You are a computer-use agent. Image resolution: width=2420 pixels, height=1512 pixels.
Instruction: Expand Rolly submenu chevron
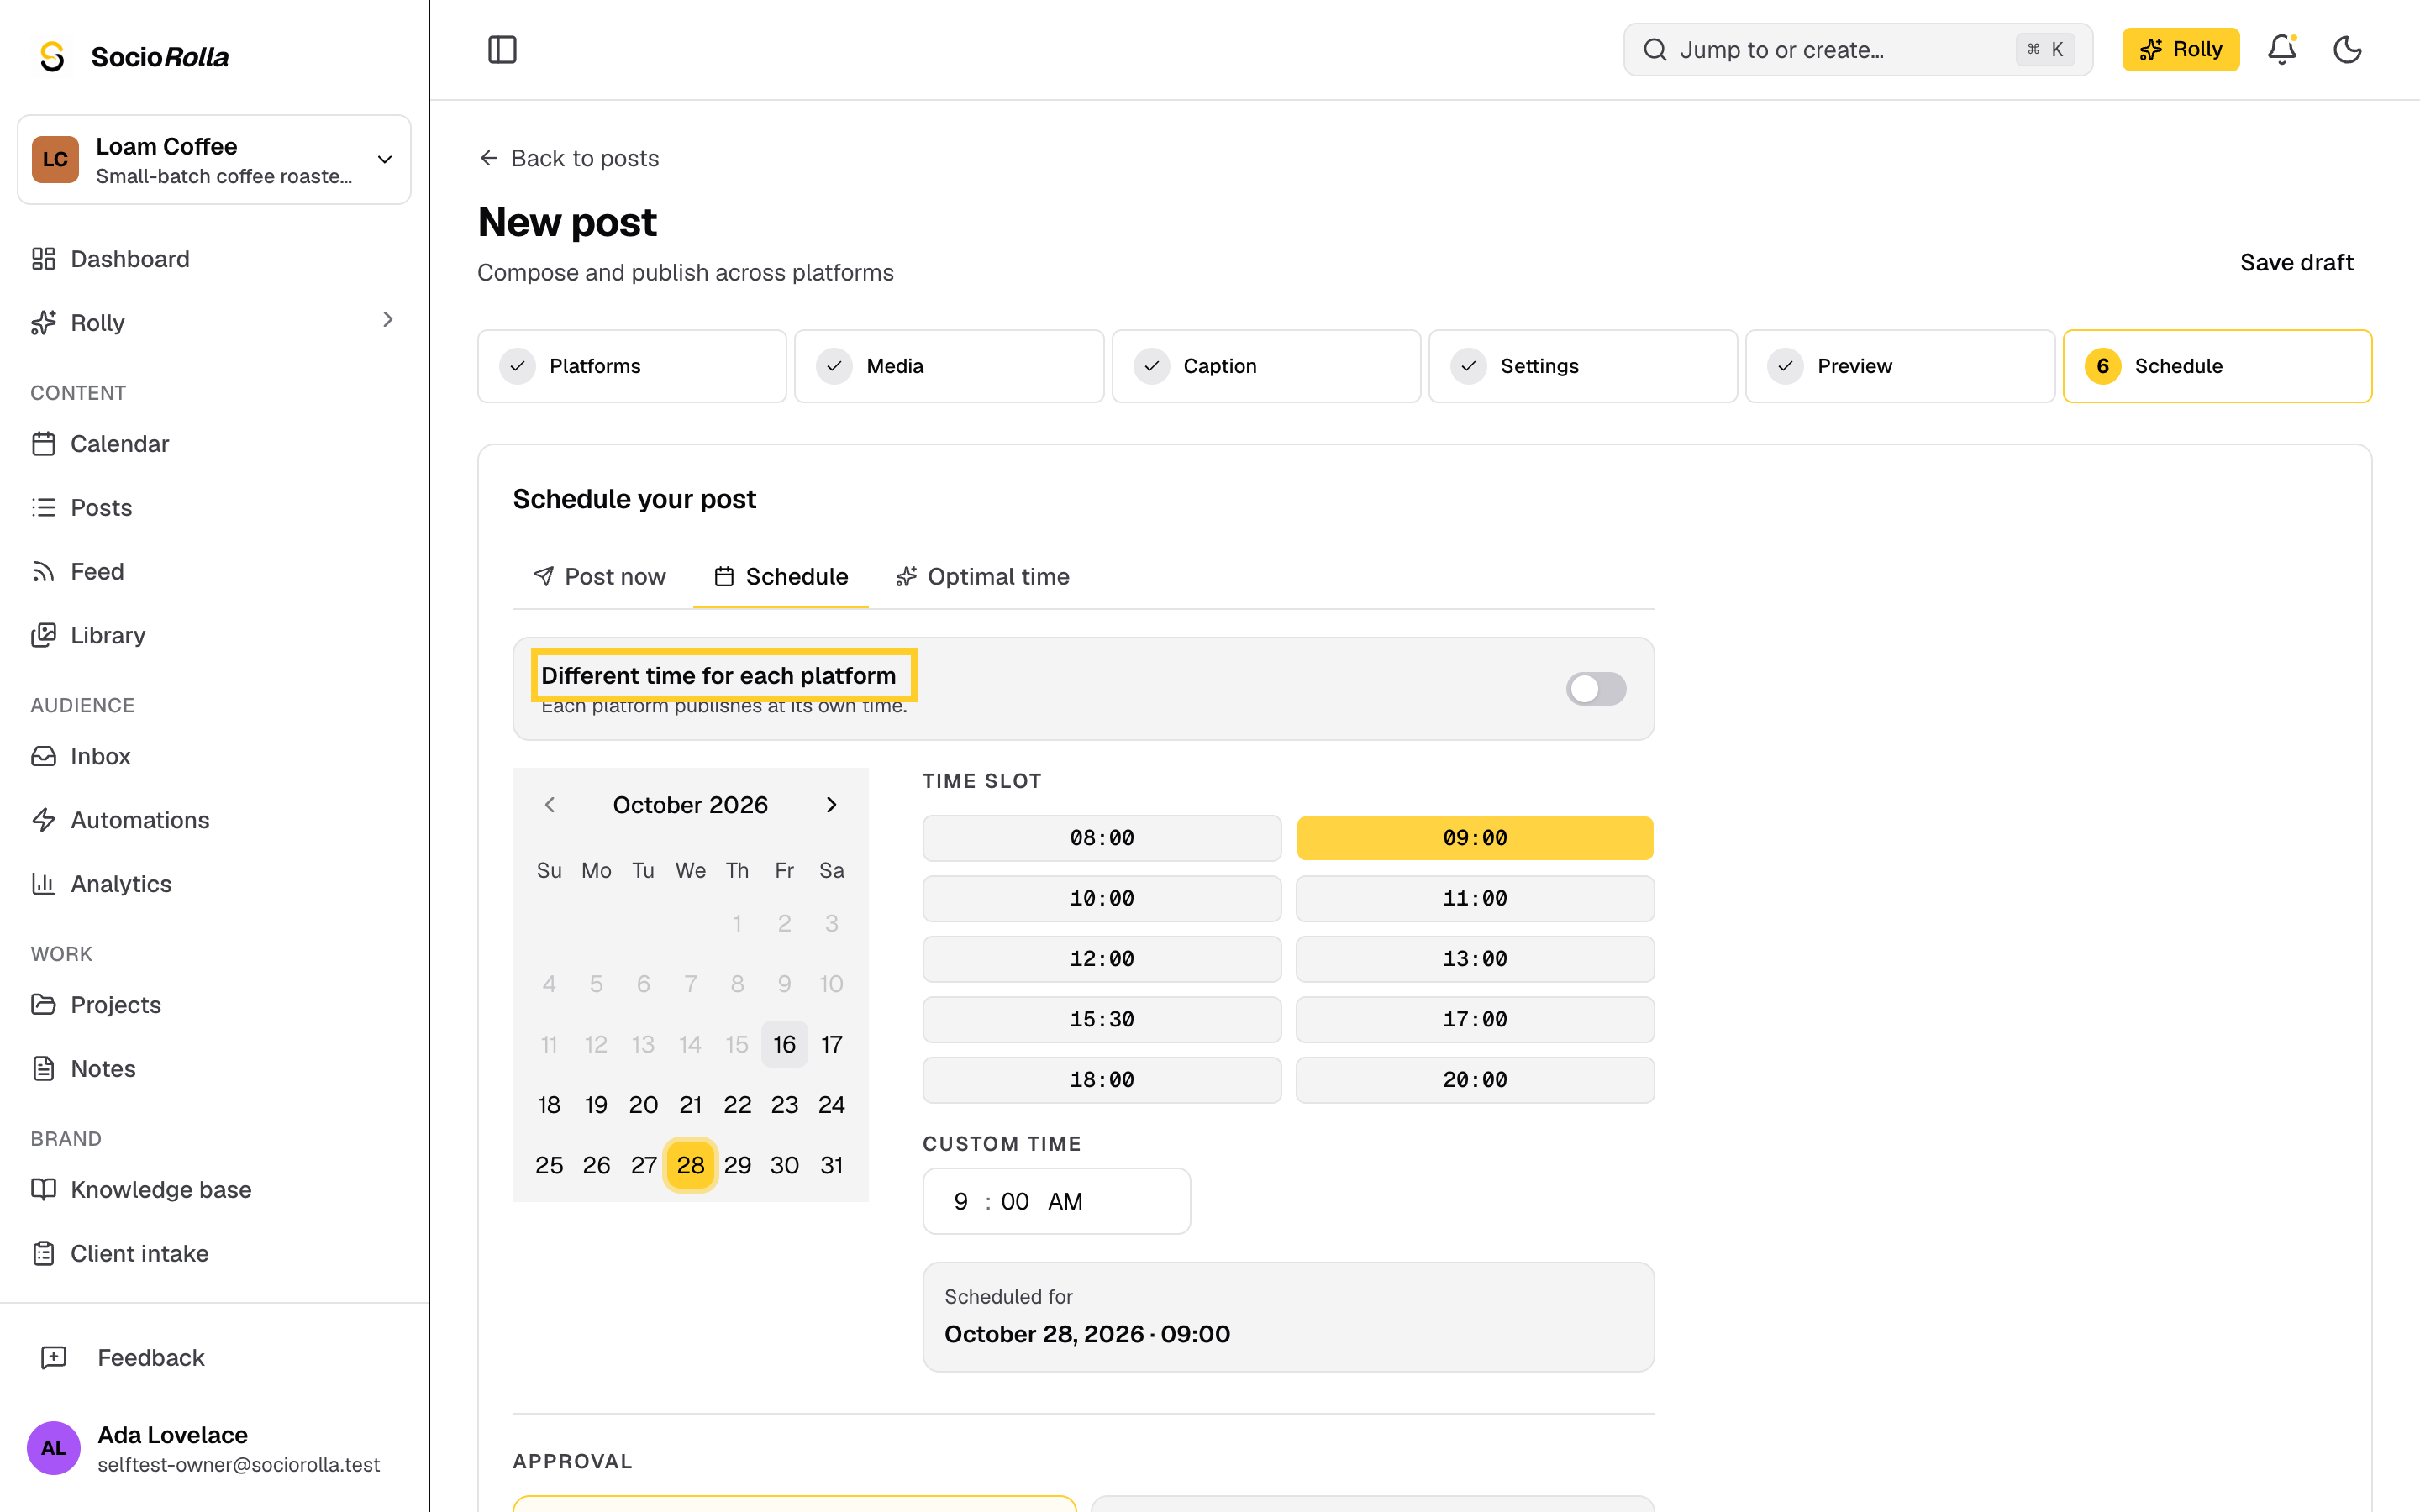[x=388, y=320]
